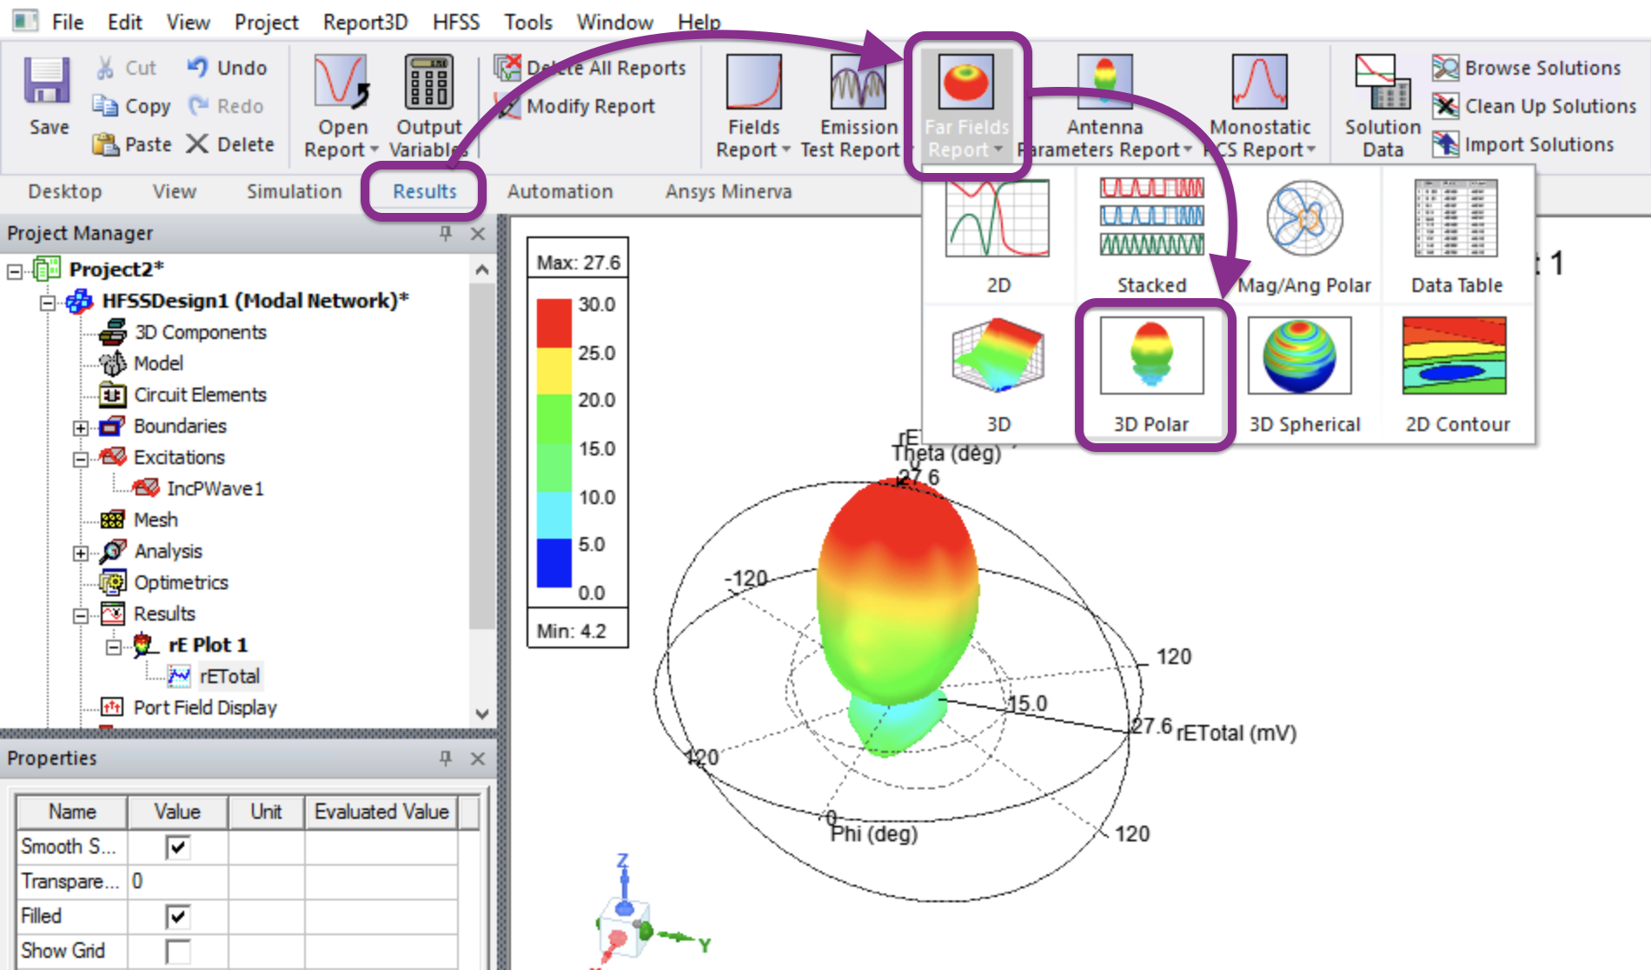Image resolution: width=1651 pixels, height=970 pixels.
Task: Click the red band of the color legend
Action: click(554, 323)
